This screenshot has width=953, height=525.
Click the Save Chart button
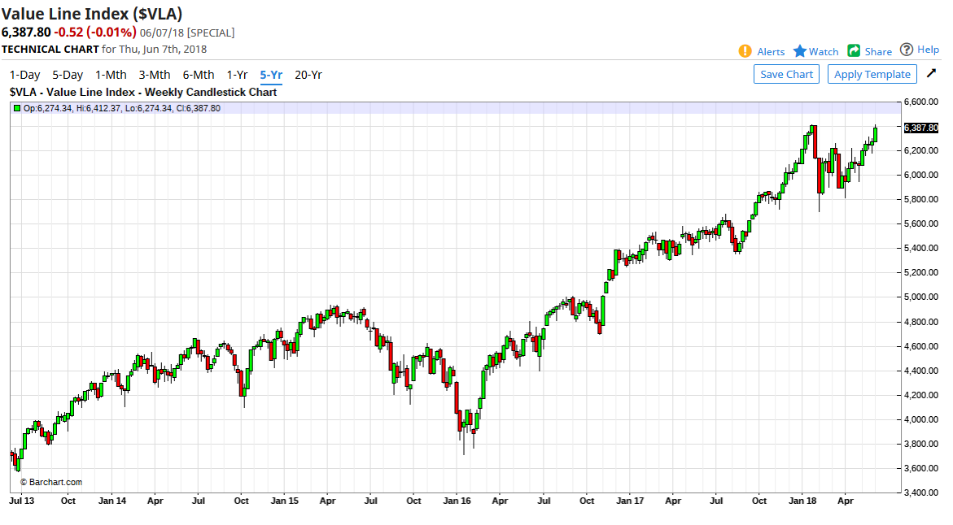[786, 74]
